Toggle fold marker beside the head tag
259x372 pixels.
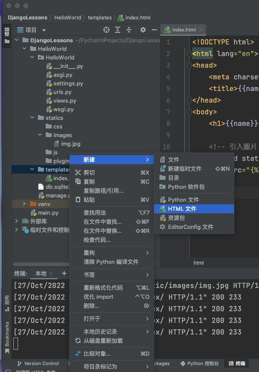pos(189,66)
